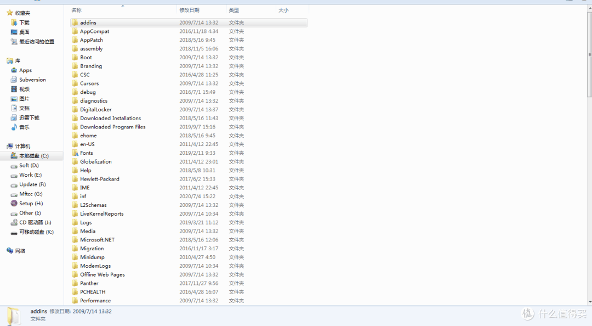Select the addins folder icon

(75, 23)
